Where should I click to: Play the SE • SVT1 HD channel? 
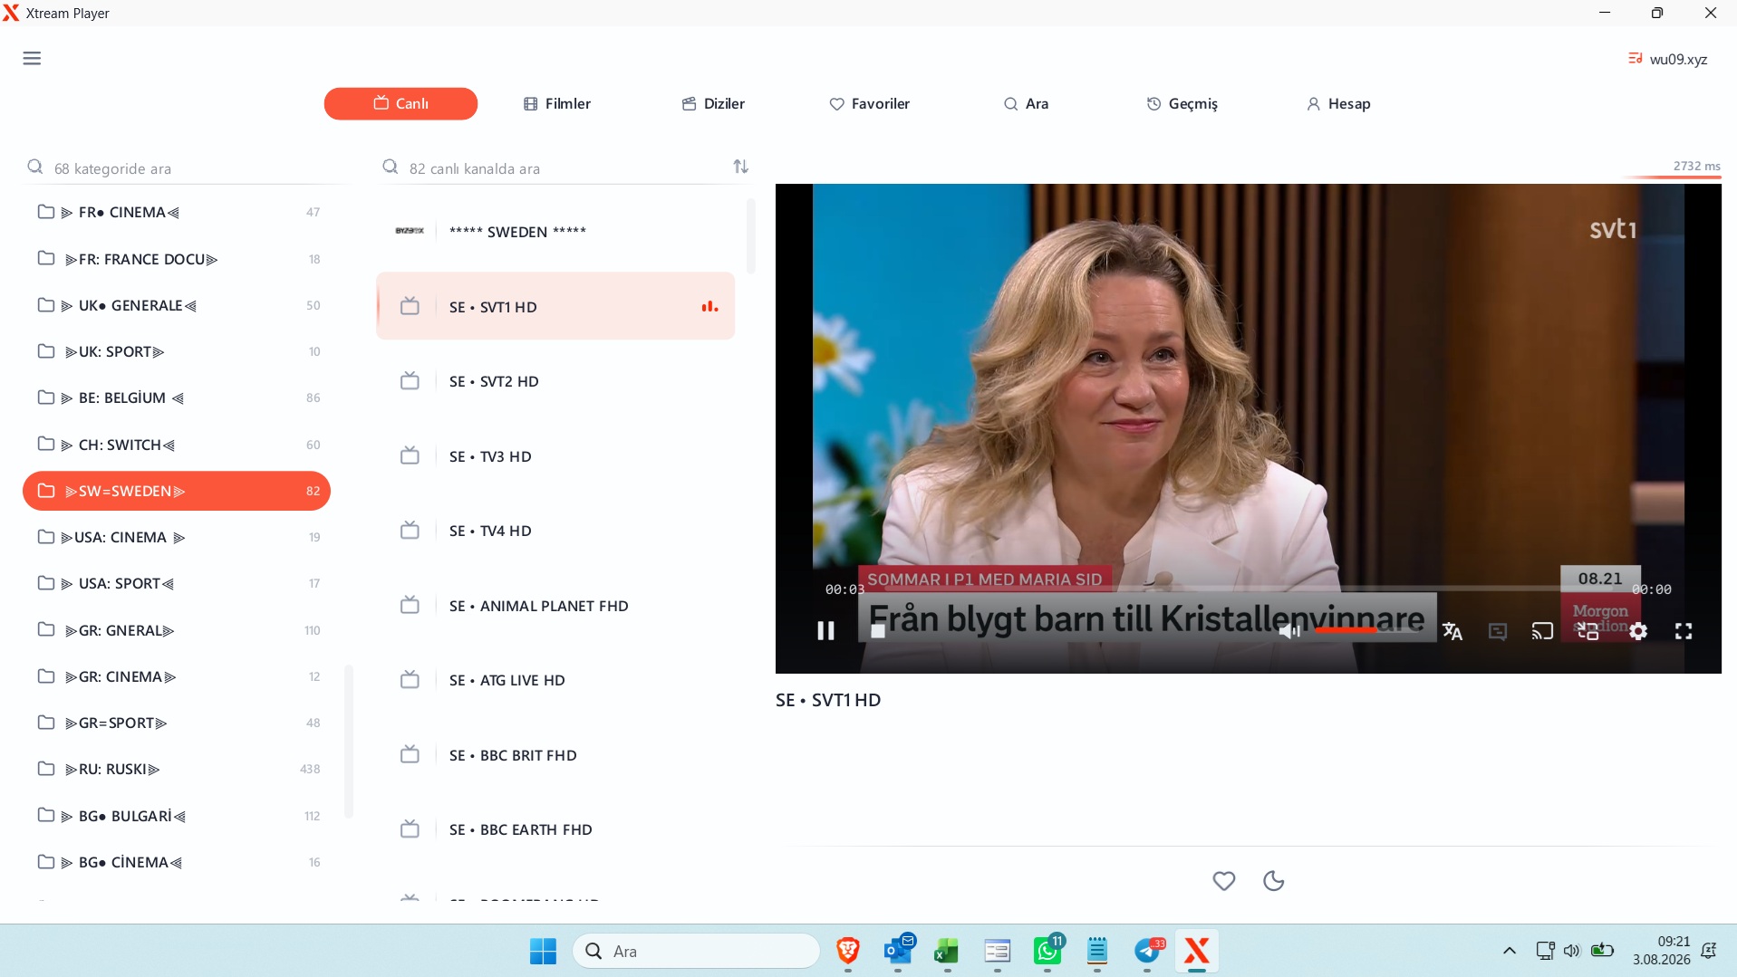555,306
